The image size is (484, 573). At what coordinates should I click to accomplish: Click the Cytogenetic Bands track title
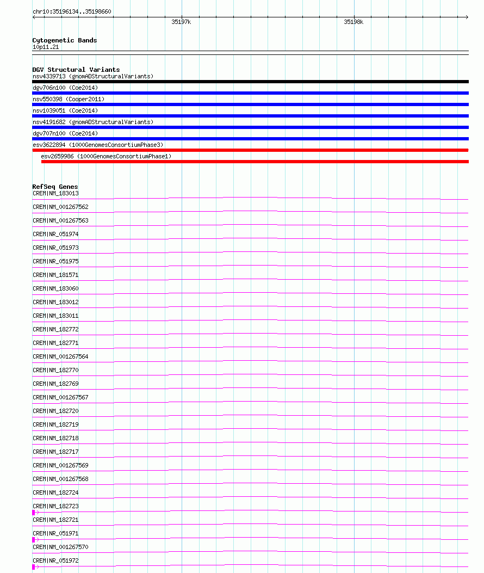[x=65, y=40]
